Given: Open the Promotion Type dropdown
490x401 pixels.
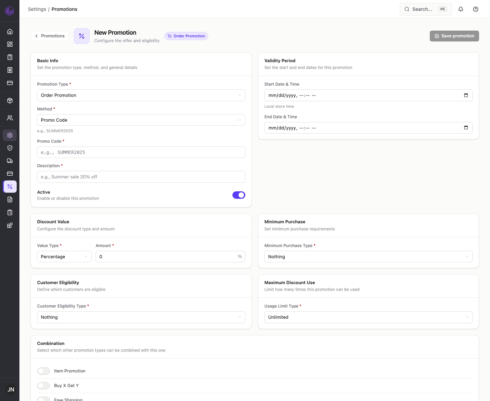Looking at the screenshot, I should click(x=141, y=95).
